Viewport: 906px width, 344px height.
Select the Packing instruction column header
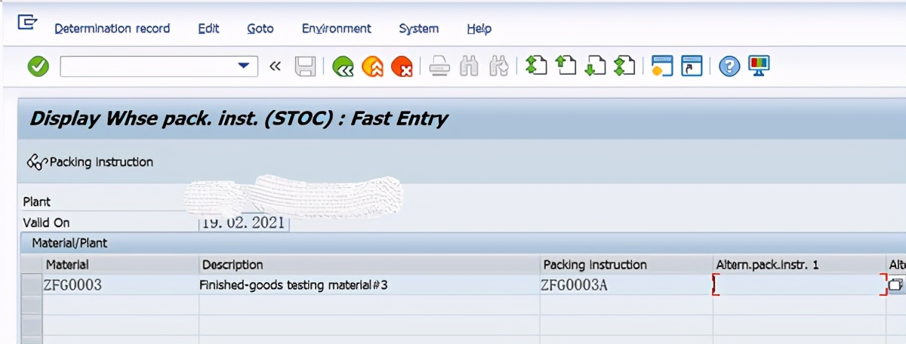(627, 265)
